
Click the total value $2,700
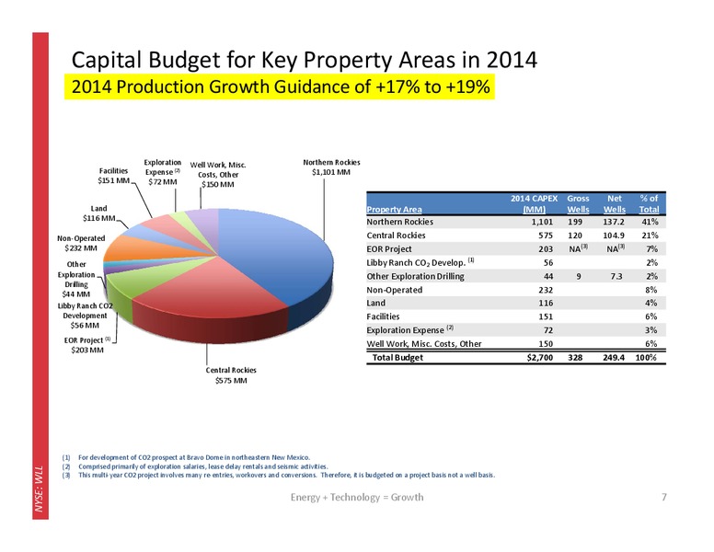[x=540, y=358]
